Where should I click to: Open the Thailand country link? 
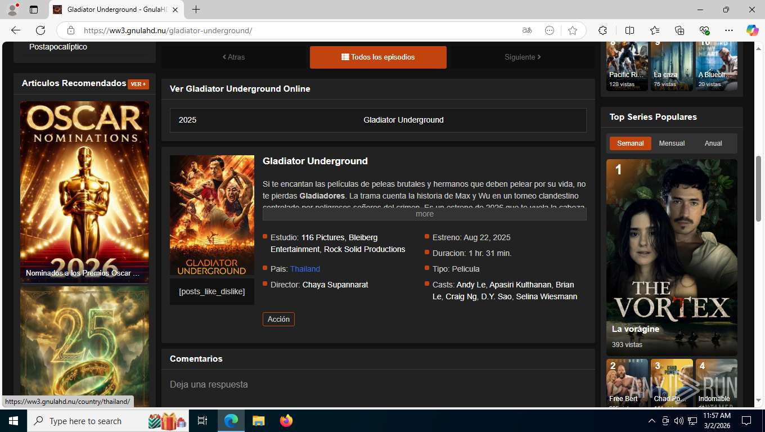[305, 269]
